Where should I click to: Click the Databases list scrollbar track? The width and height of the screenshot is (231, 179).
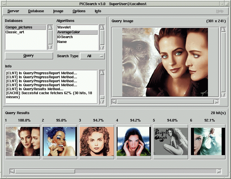[x=50, y=37]
